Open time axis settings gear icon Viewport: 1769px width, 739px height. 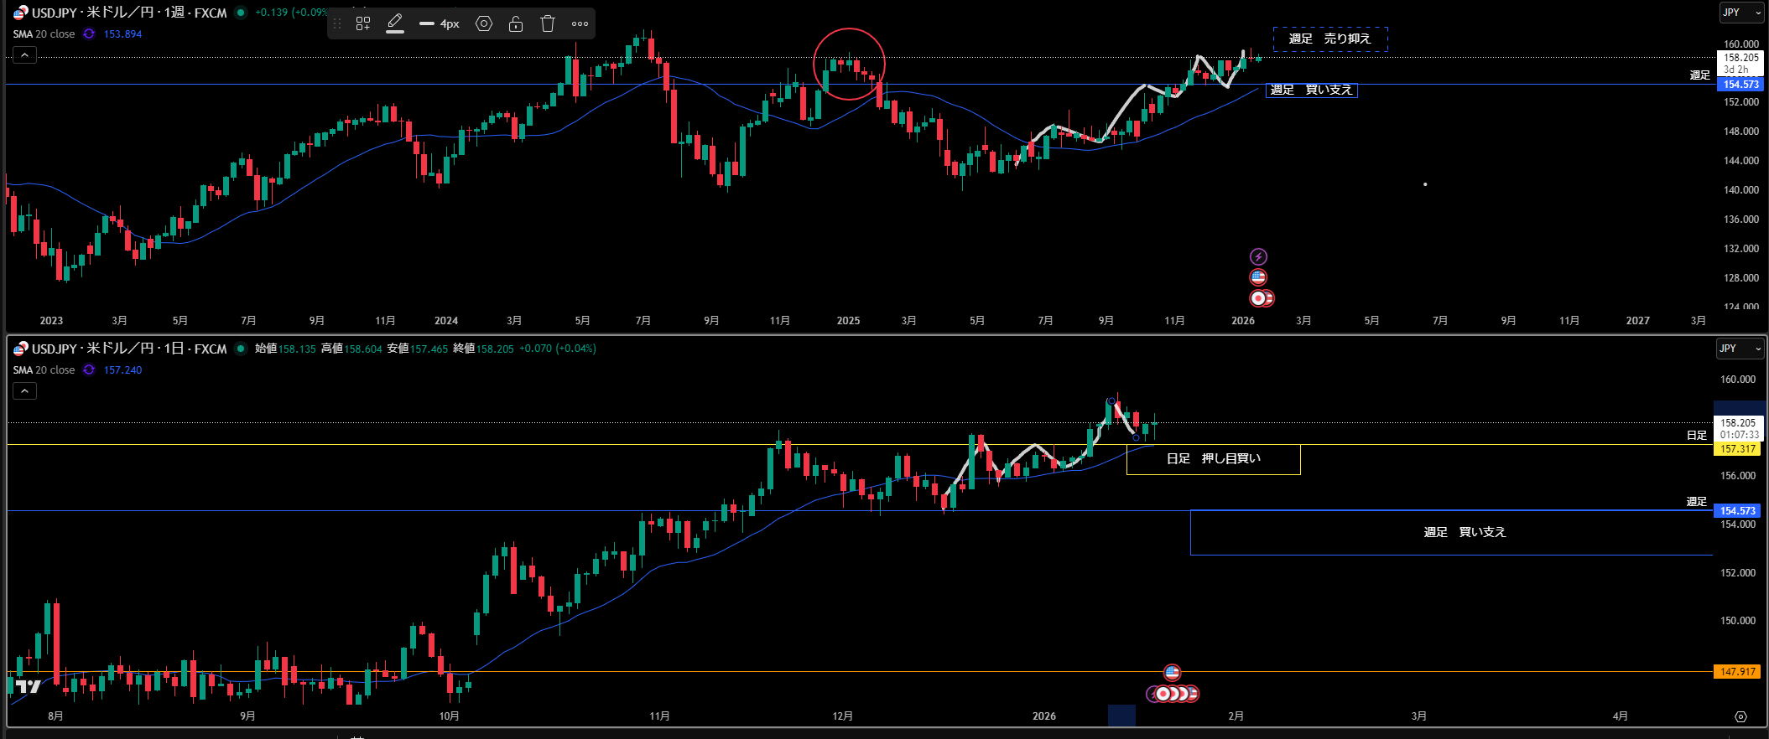click(x=1740, y=716)
